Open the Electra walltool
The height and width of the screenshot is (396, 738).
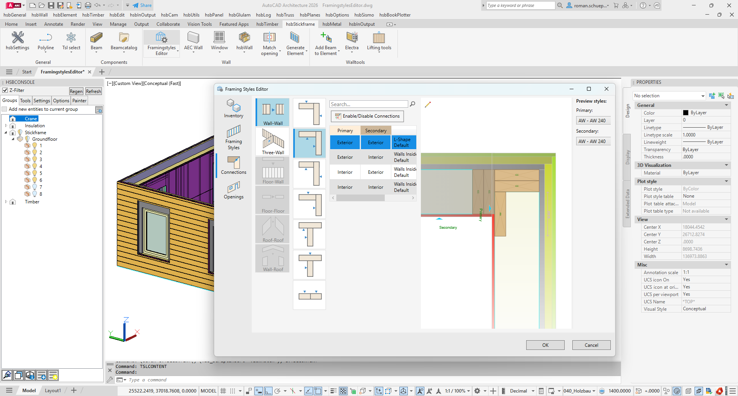point(352,42)
